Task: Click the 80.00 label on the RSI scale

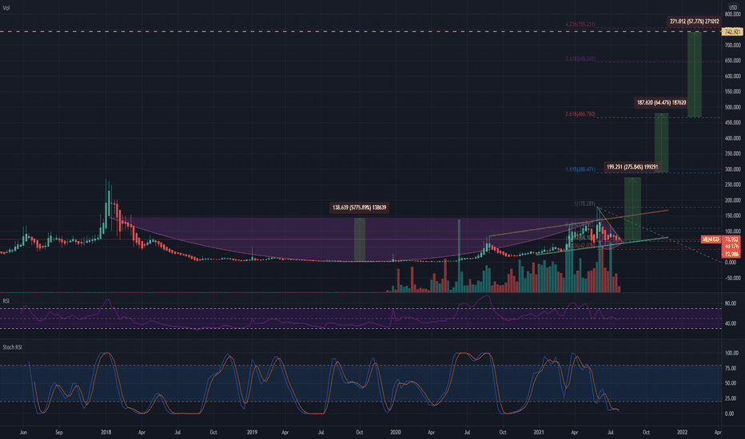Action: pyautogui.click(x=731, y=303)
